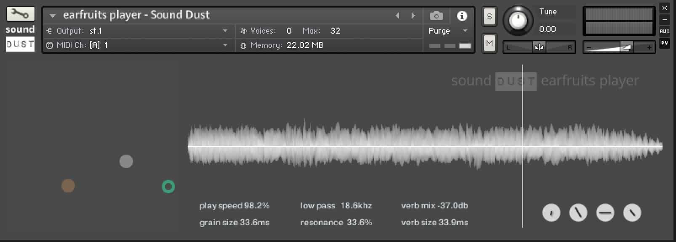
Task: Click the voices icon
Action: click(243, 31)
